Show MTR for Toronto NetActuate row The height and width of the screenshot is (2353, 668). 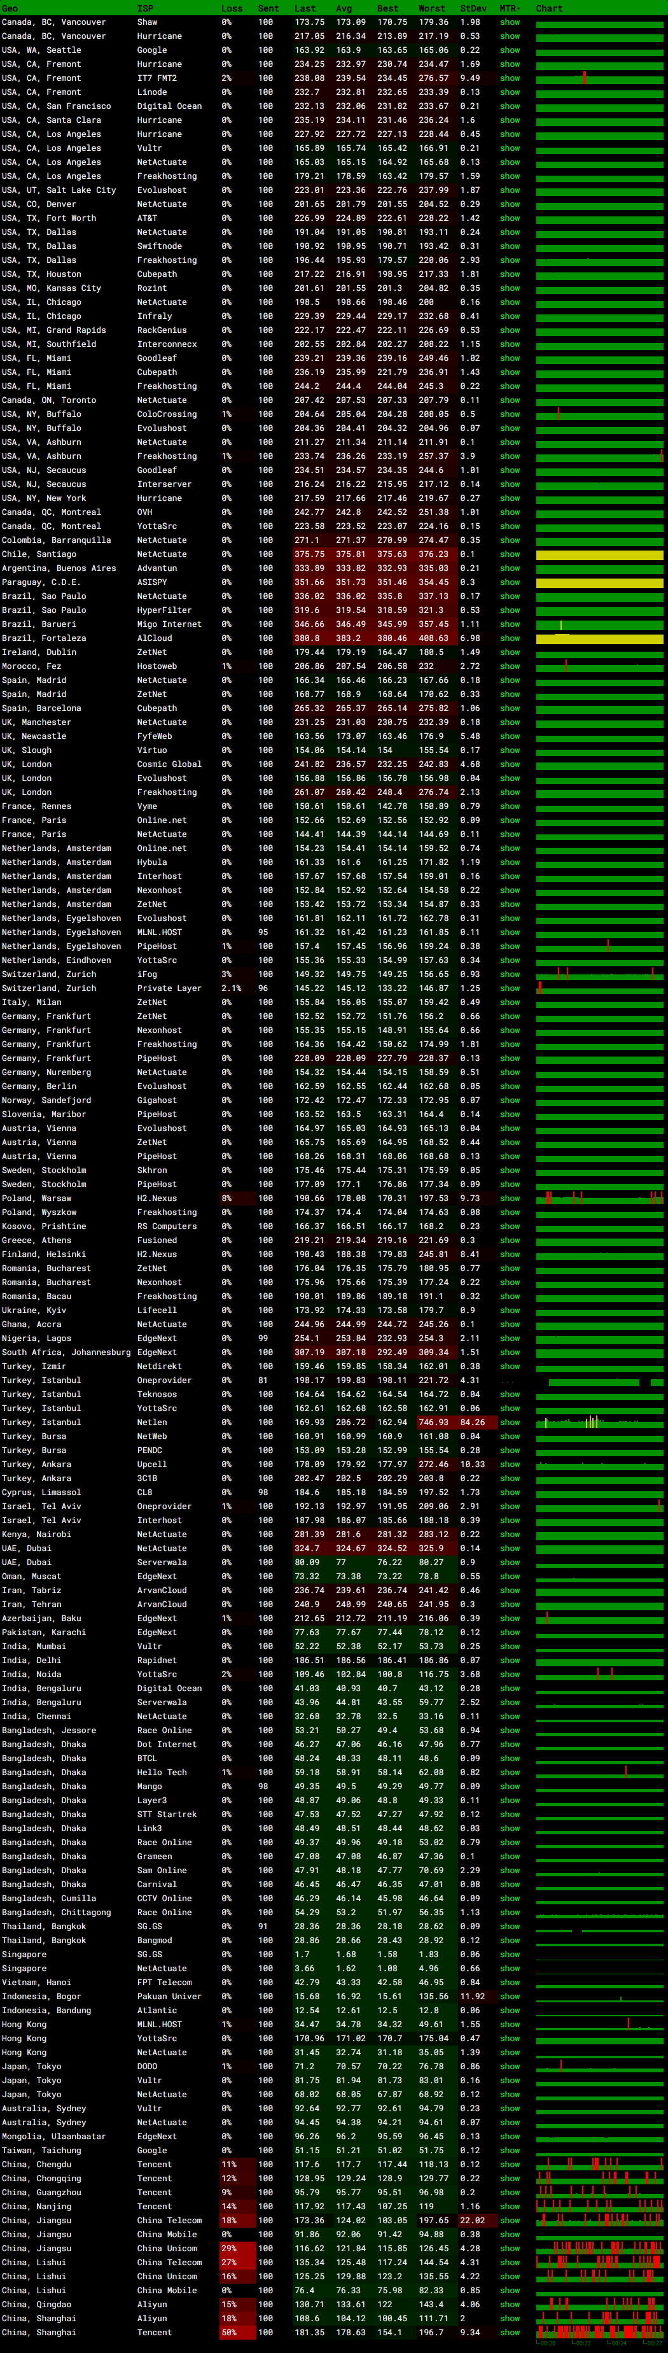510,400
